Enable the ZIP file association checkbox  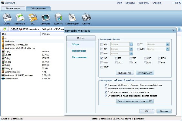coord(102,49)
